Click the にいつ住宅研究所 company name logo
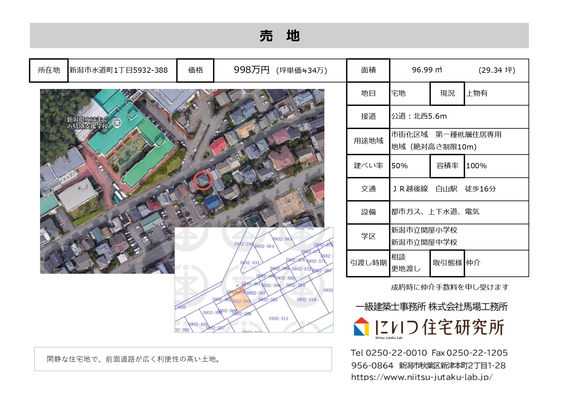This screenshot has width=580, height=410. (x=439, y=327)
